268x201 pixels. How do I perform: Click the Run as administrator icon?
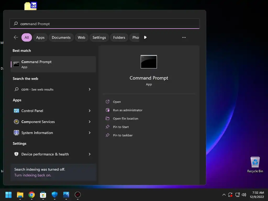[x=108, y=110]
